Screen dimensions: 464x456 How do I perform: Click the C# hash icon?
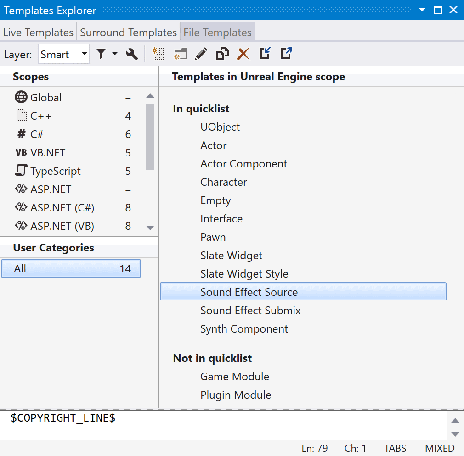click(x=21, y=134)
